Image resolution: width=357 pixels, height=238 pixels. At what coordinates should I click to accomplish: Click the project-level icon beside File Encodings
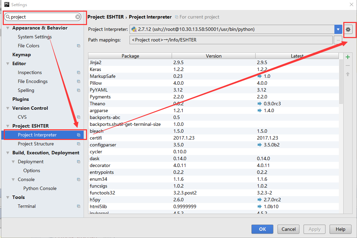click(78, 81)
